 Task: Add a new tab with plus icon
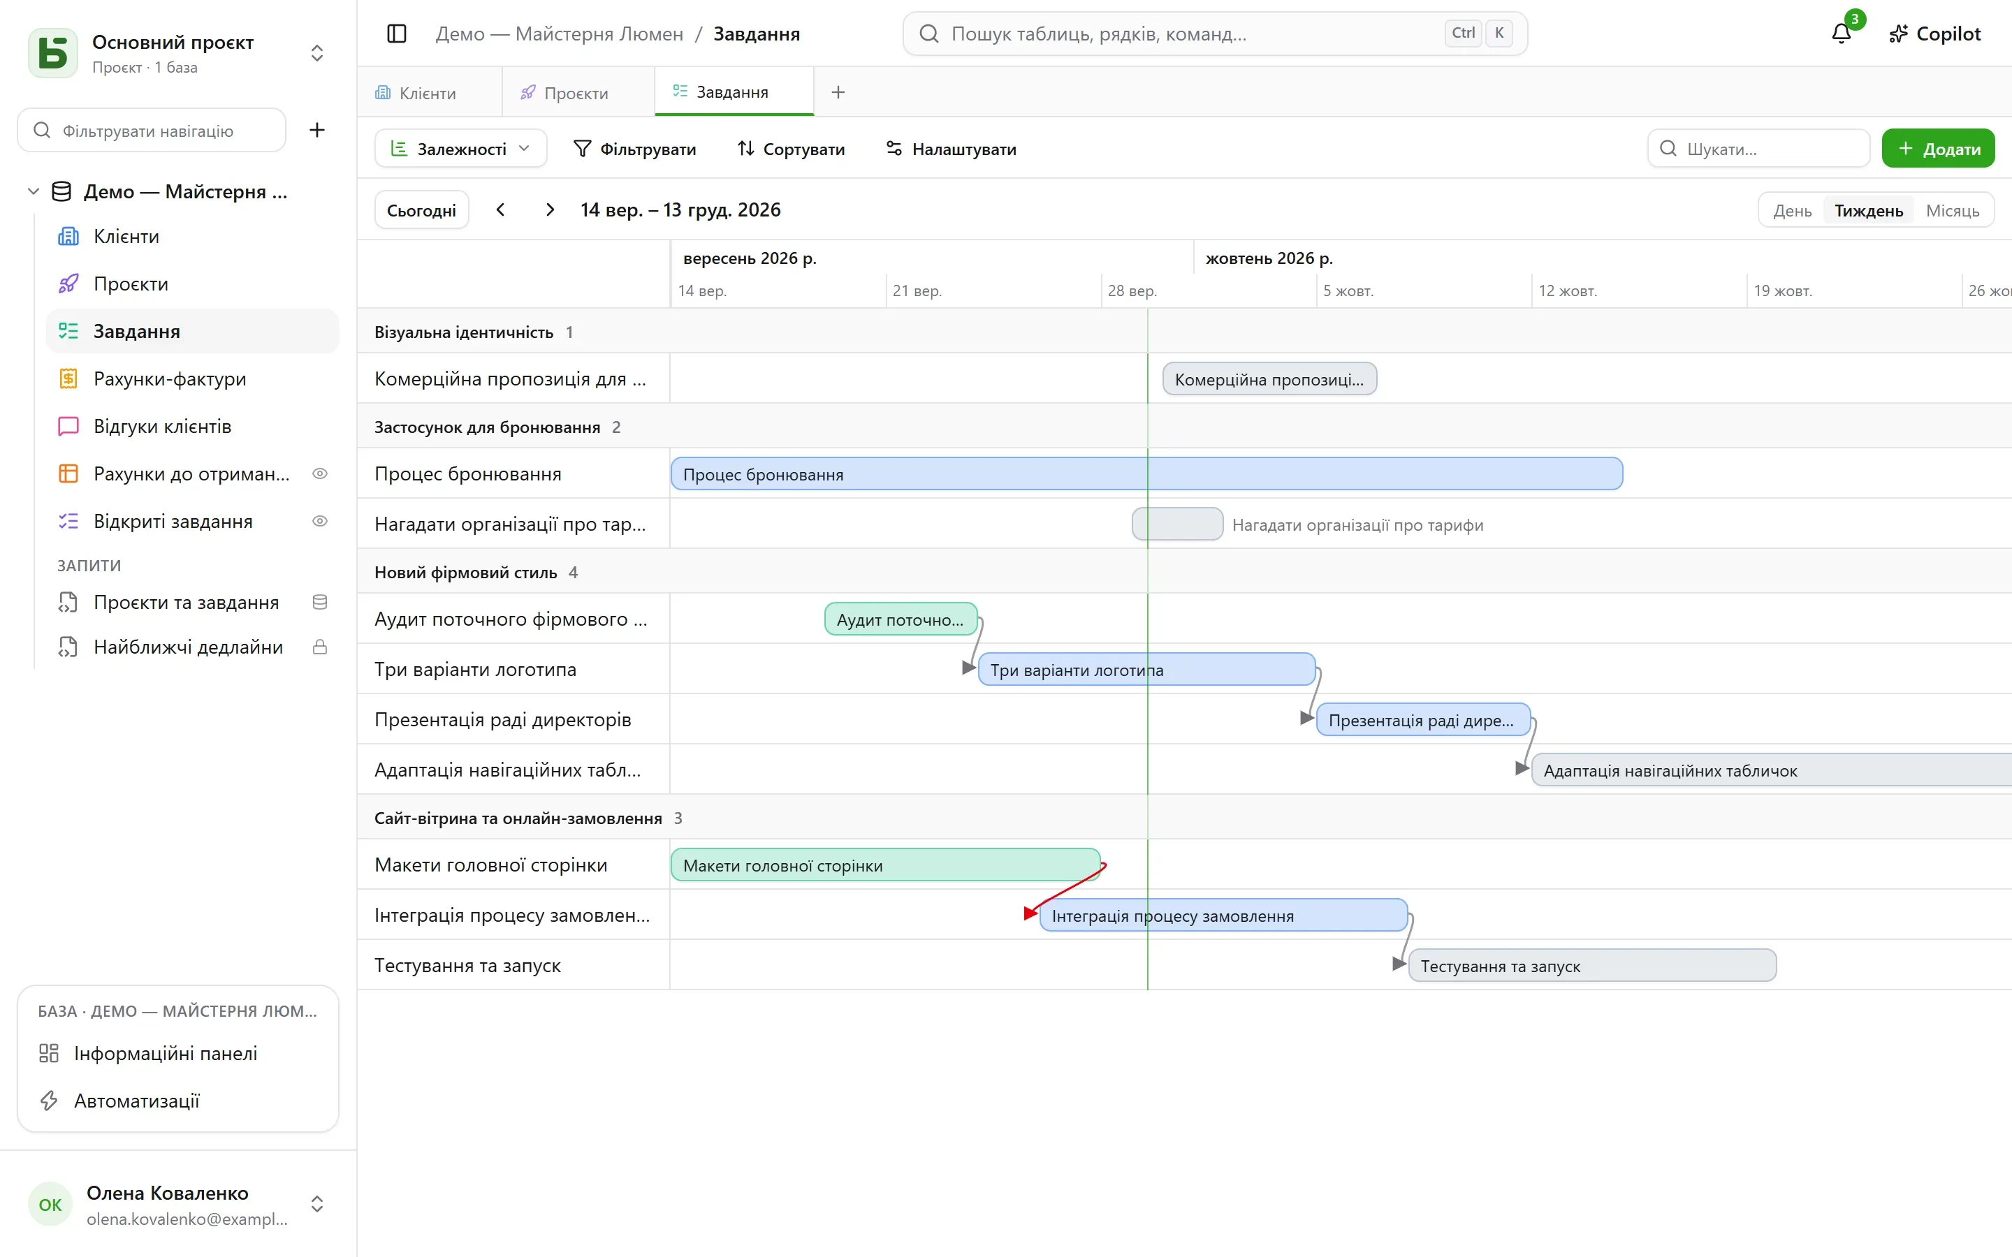(x=838, y=92)
